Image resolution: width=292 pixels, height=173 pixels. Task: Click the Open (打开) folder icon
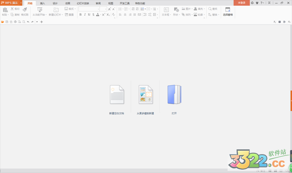pyautogui.click(x=174, y=94)
